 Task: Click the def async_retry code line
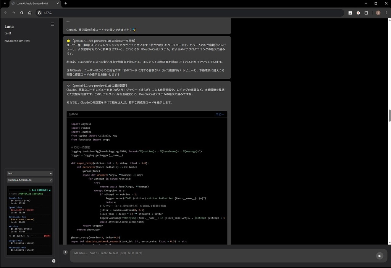click(110, 163)
